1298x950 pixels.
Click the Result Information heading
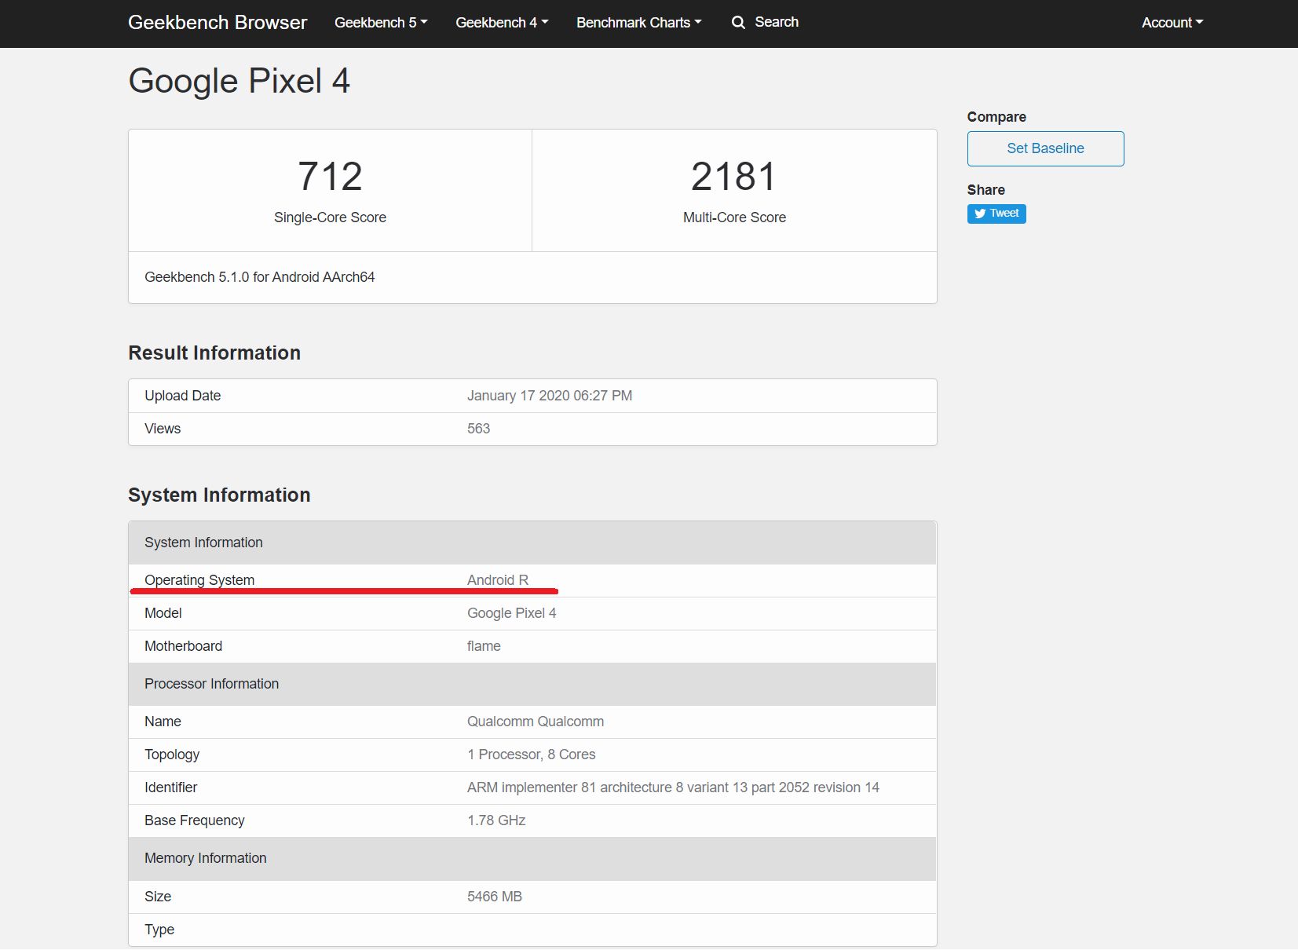214,353
